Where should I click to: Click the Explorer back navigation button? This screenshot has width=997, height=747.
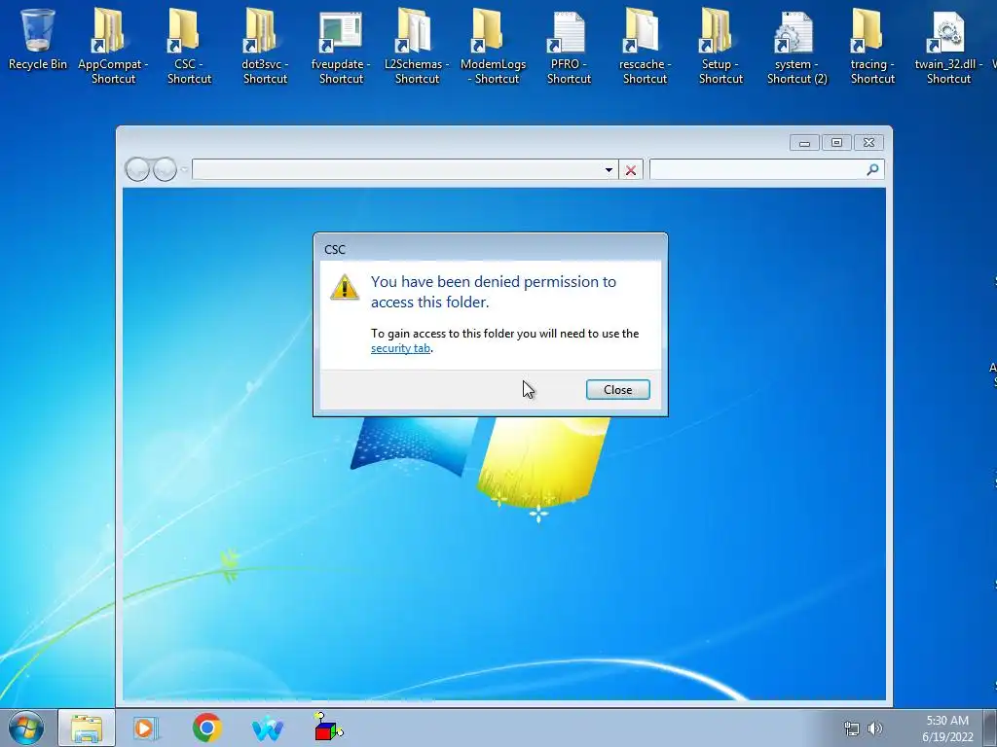pos(137,169)
